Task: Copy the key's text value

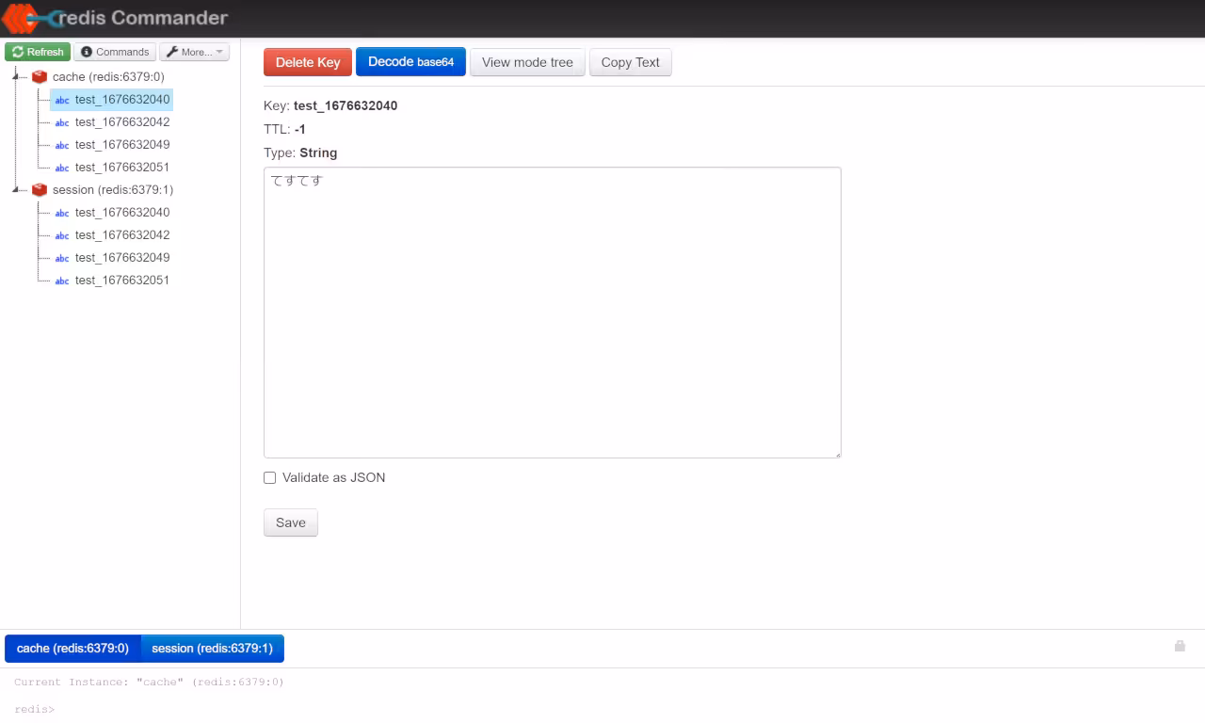Action: point(631,62)
